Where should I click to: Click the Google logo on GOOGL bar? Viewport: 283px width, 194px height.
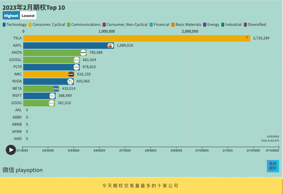click(x=76, y=60)
